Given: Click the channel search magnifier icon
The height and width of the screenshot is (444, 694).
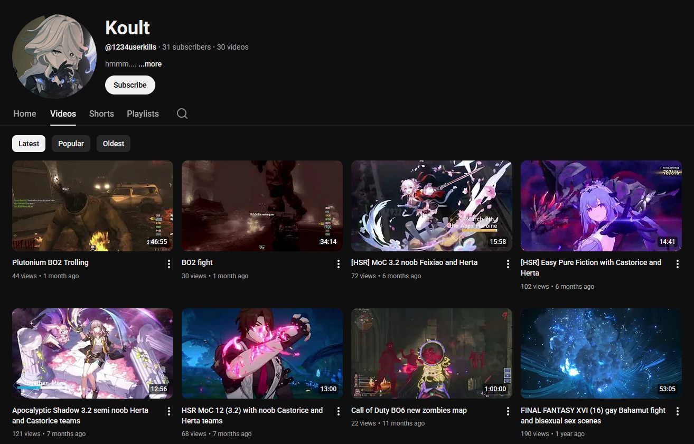Looking at the screenshot, I should [182, 114].
